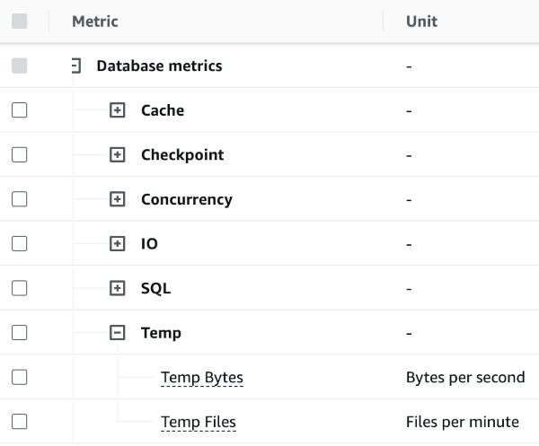539x446 pixels.
Task: Select the Temp Bytes metric checkbox
Action: [x=19, y=377]
